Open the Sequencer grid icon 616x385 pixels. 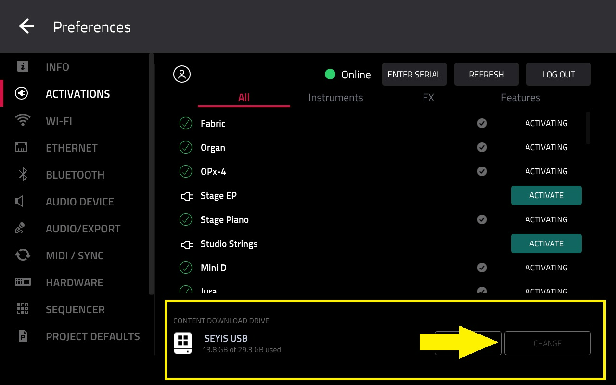[x=23, y=308]
